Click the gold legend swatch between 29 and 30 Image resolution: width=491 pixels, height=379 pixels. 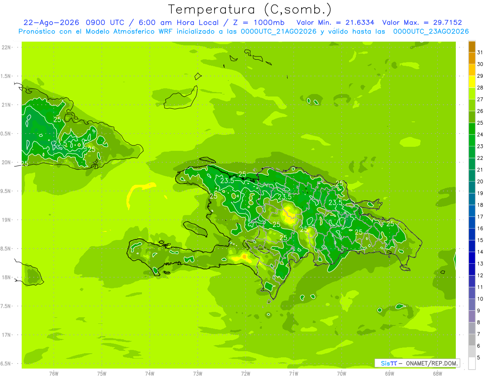[x=472, y=70]
